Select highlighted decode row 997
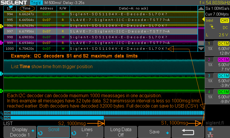The width and height of the screenshot is (230, 138). 101,31
